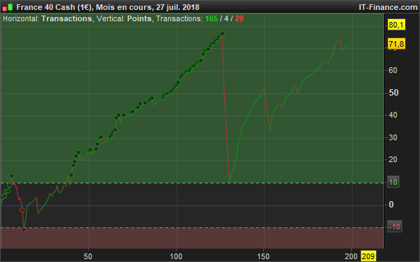Click the green 10 threshold label

[x=393, y=182]
